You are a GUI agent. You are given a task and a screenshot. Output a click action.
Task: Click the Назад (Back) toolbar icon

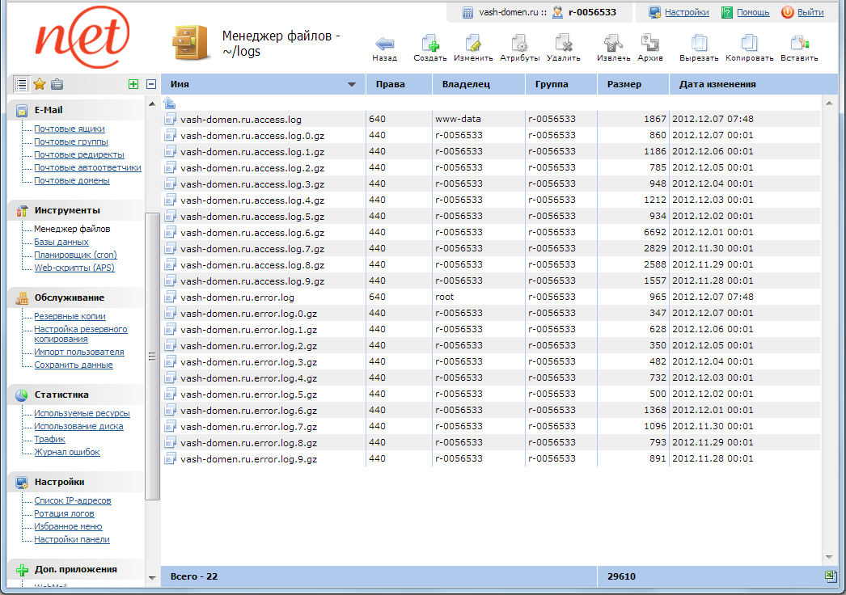pyautogui.click(x=385, y=44)
